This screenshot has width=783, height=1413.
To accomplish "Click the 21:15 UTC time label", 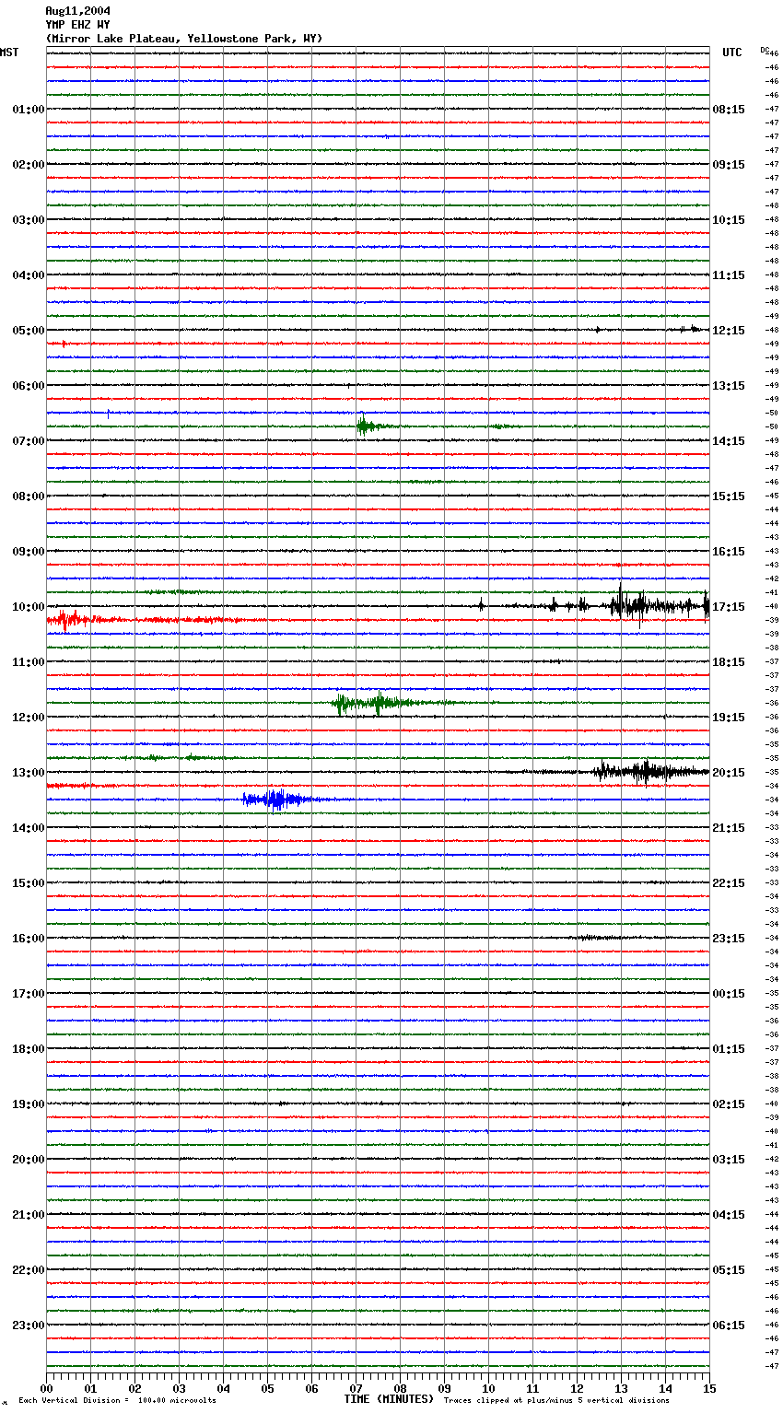I will click(729, 828).
